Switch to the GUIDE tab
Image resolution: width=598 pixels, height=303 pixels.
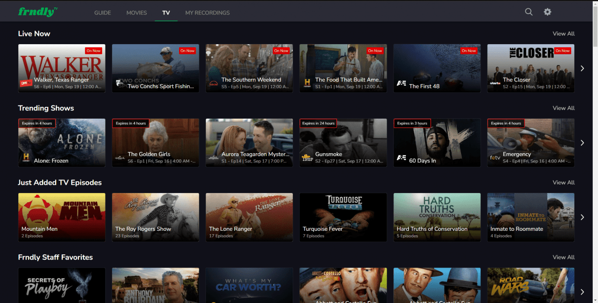(102, 13)
